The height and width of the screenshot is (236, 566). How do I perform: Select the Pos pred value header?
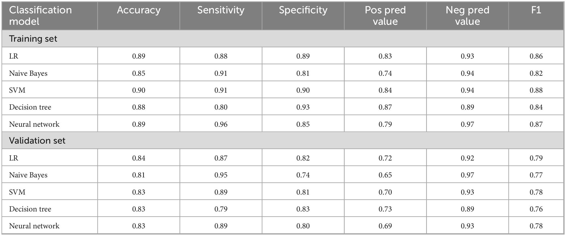click(385, 16)
